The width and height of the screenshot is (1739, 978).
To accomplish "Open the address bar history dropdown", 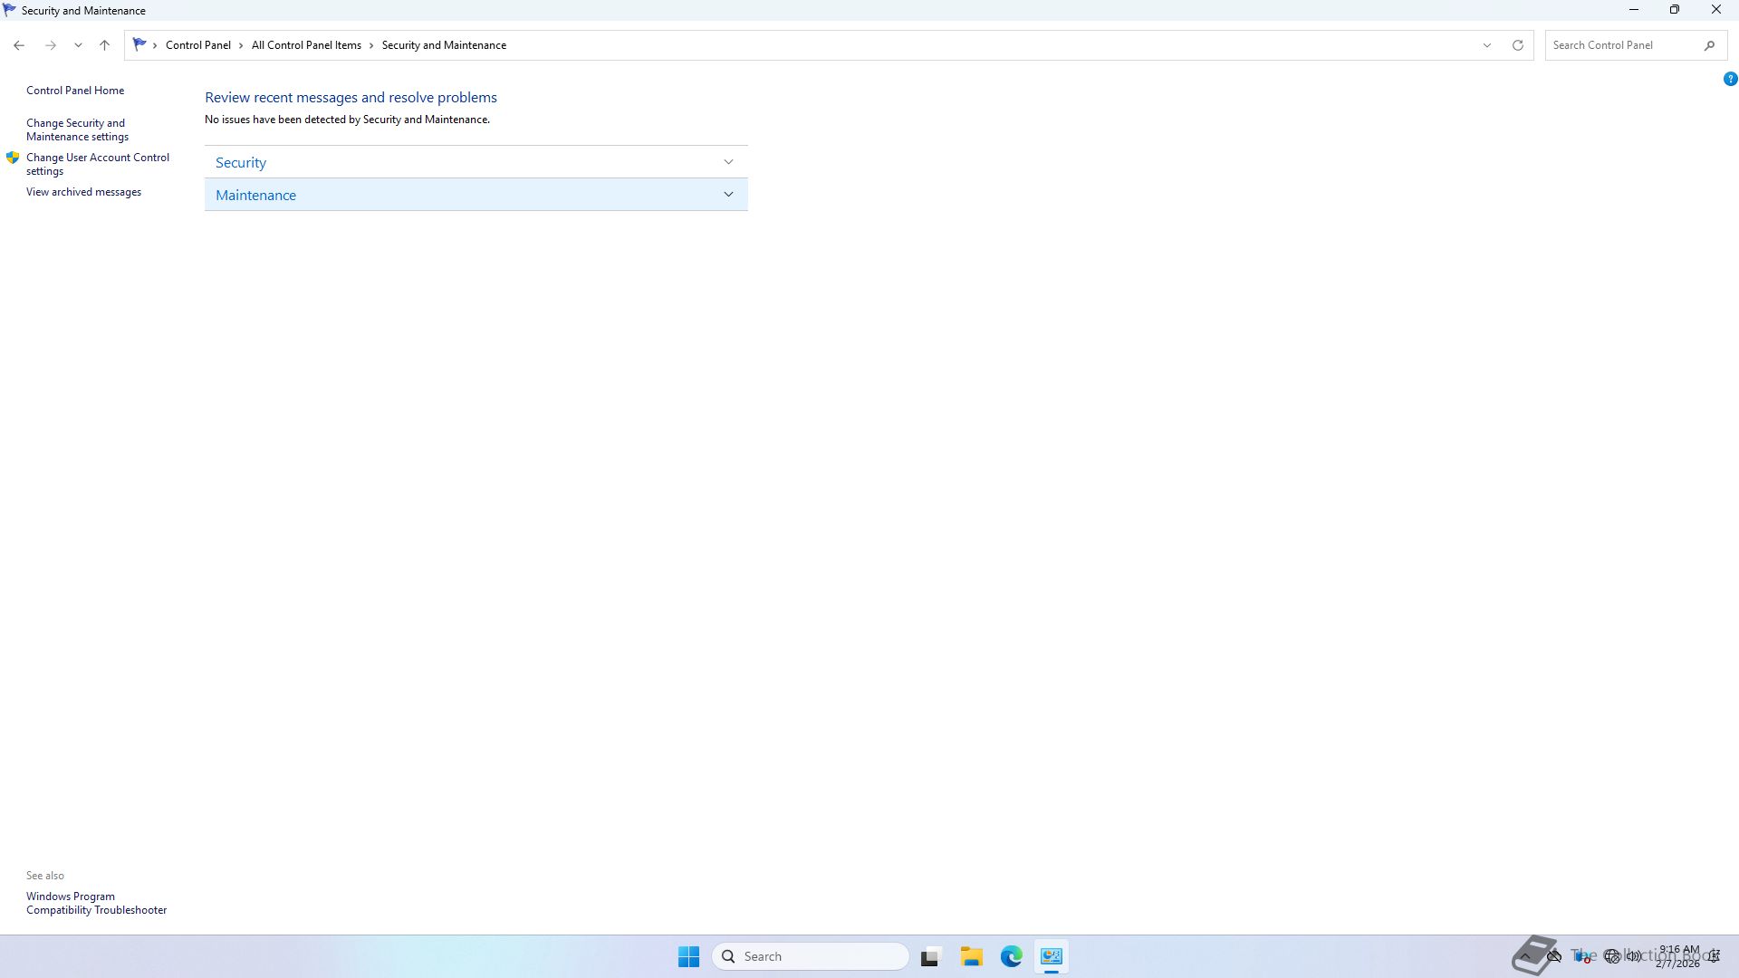I will [1486, 45].
